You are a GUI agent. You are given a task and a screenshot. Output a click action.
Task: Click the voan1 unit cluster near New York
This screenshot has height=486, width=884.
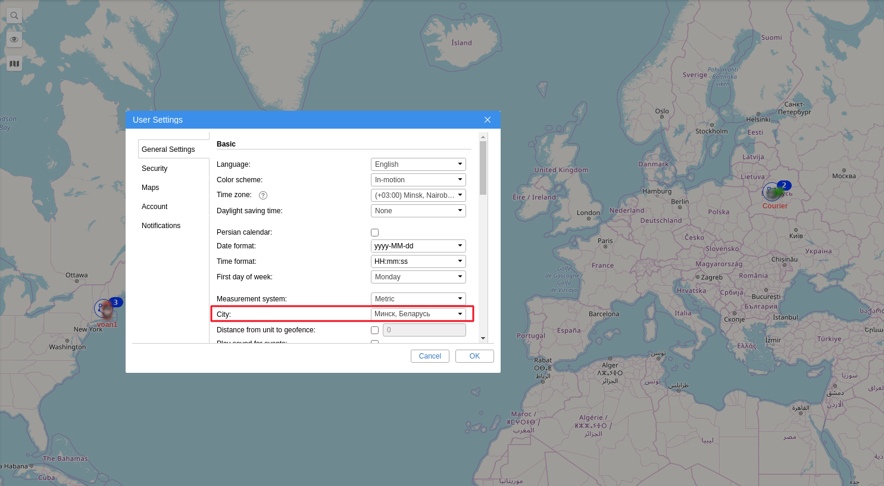click(105, 309)
